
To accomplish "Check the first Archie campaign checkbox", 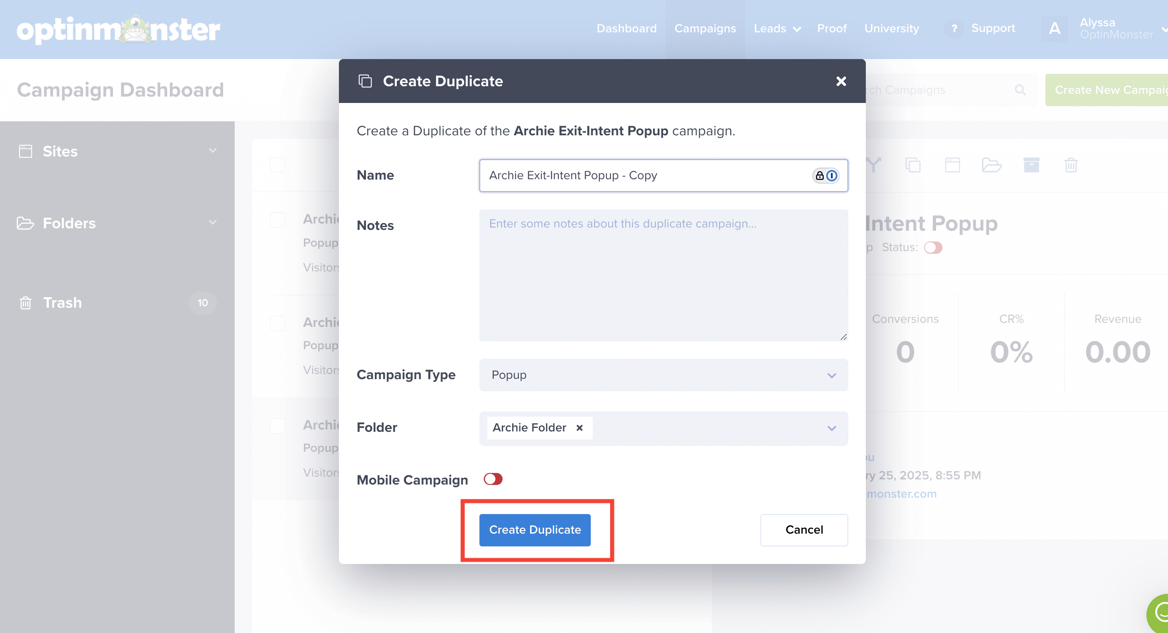I will 277,220.
